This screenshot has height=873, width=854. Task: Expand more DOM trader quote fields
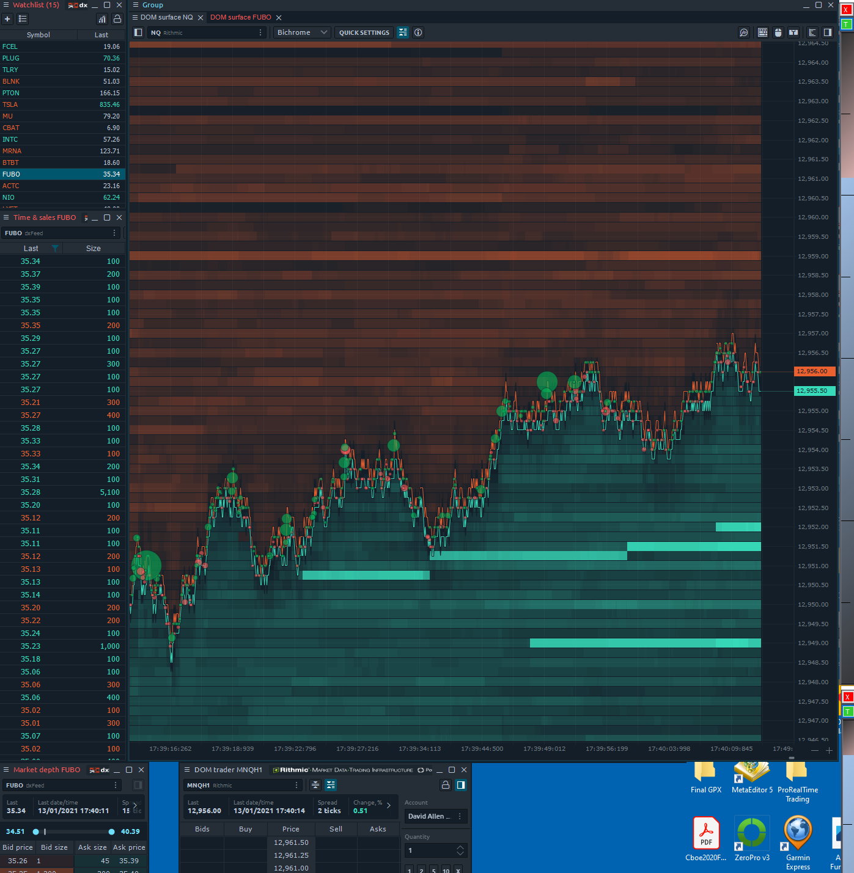coord(388,806)
